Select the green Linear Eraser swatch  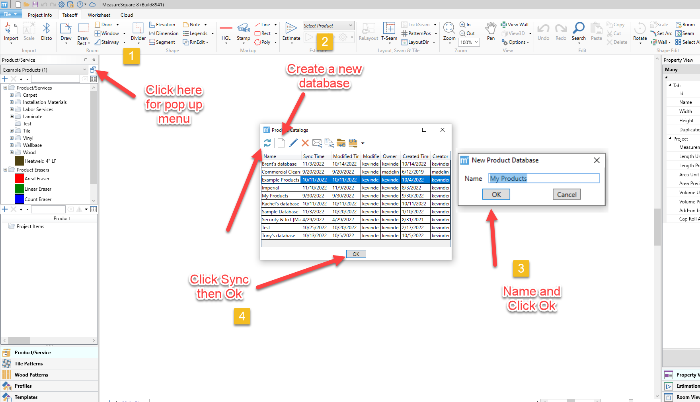click(x=19, y=189)
